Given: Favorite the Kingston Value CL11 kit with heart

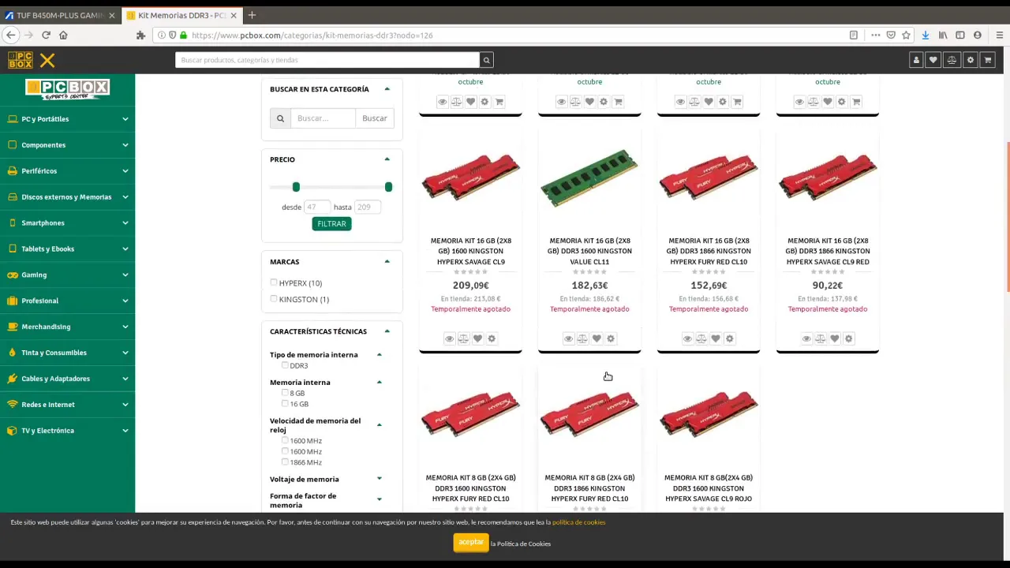Looking at the screenshot, I should click(597, 338).
